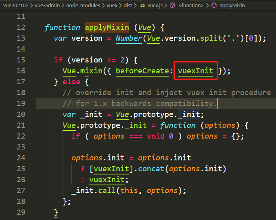Open the <function> breadcrumb symbol
This screenshot has height=220, width=276.
click(x=191, y=6)
